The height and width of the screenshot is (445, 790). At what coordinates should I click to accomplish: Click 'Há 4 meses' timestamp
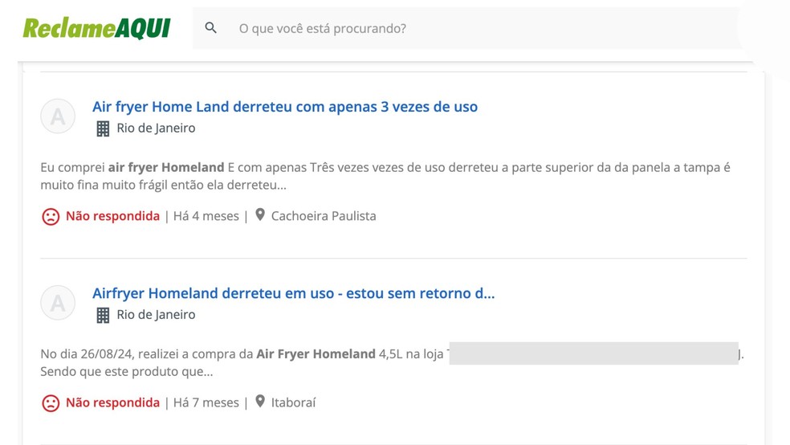[206, 216]
